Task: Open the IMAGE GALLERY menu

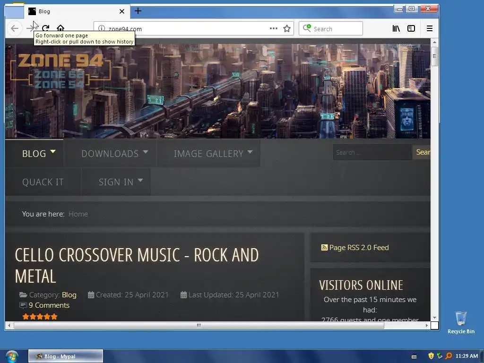Action: click(208, 154)
